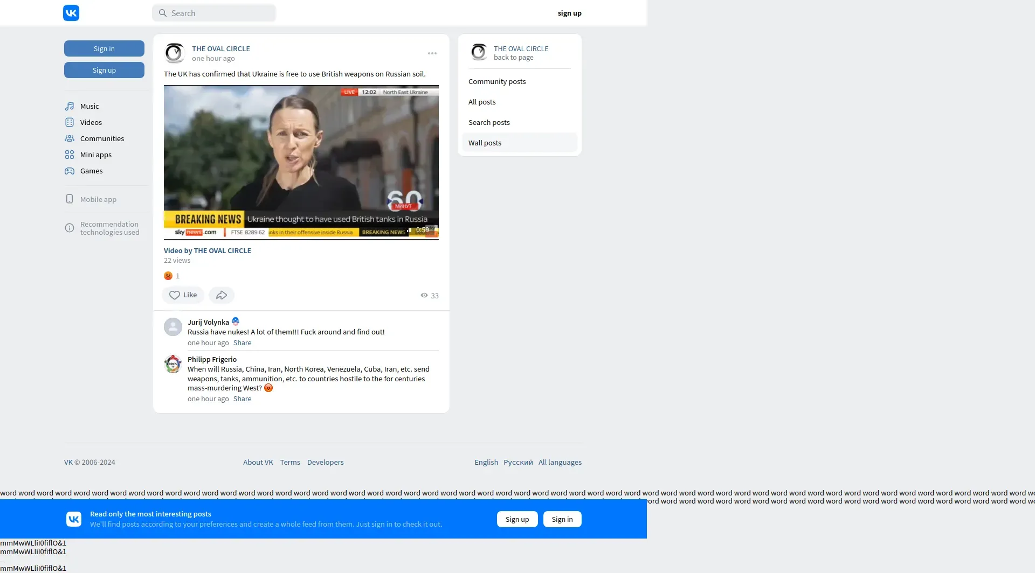Viewport: 1035px width, 573px height.
Task: Click the badge icon beside Jurij Volynka
Action: (236, 322)
